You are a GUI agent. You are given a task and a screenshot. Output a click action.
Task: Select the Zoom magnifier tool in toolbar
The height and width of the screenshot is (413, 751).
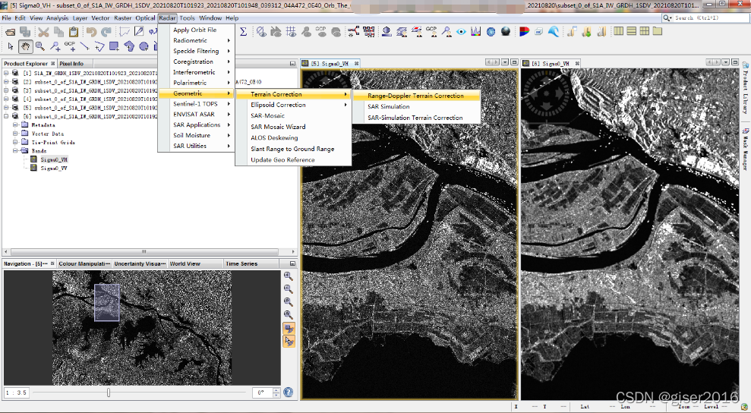coord(39,46)
